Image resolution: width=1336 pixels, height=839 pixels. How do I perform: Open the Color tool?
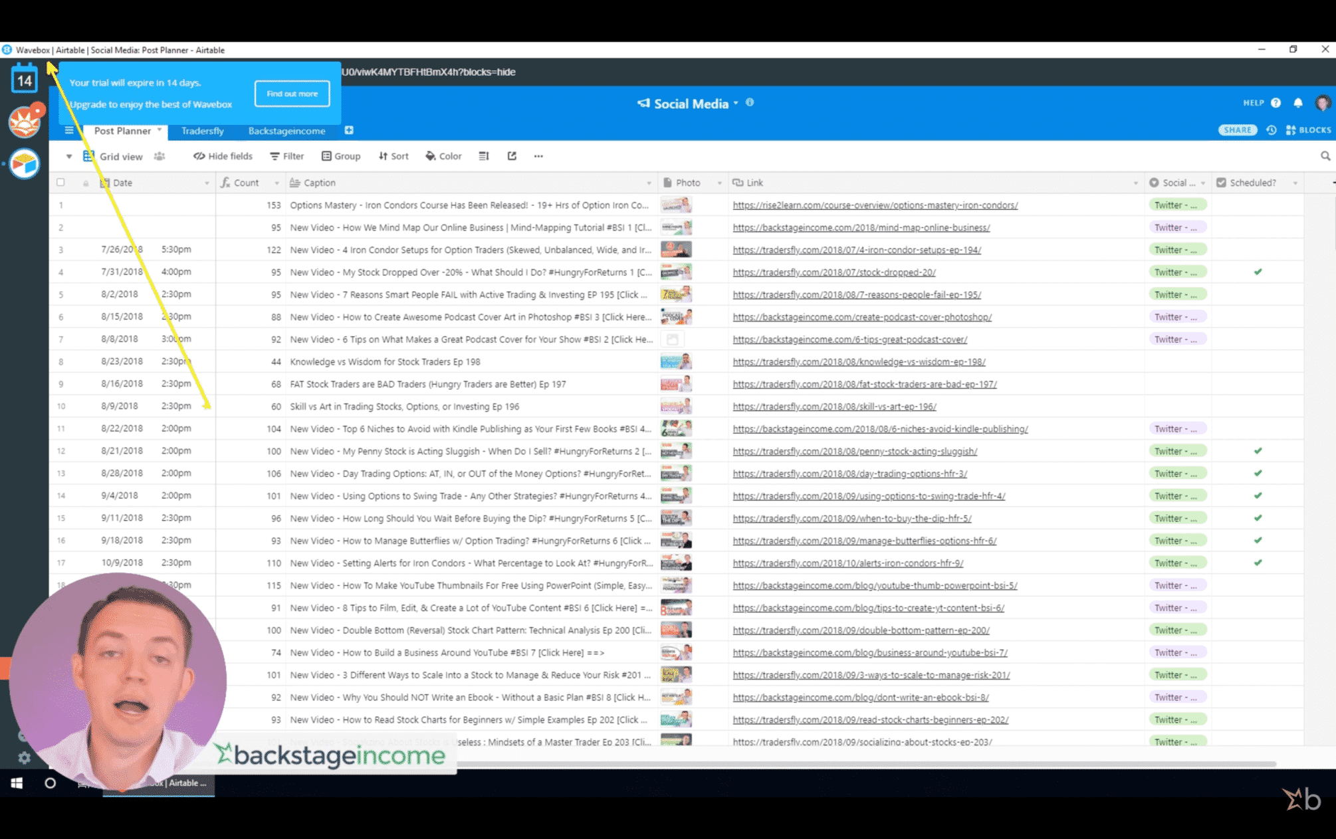tap(443, 156)
